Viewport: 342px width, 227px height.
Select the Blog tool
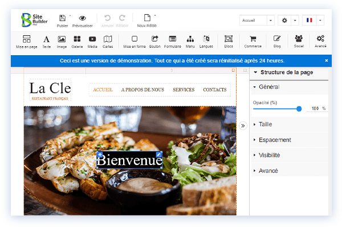[x=277, y=42]
